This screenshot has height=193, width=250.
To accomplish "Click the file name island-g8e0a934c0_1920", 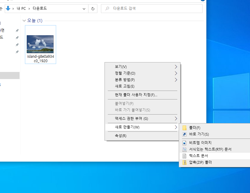I will 40,59.
